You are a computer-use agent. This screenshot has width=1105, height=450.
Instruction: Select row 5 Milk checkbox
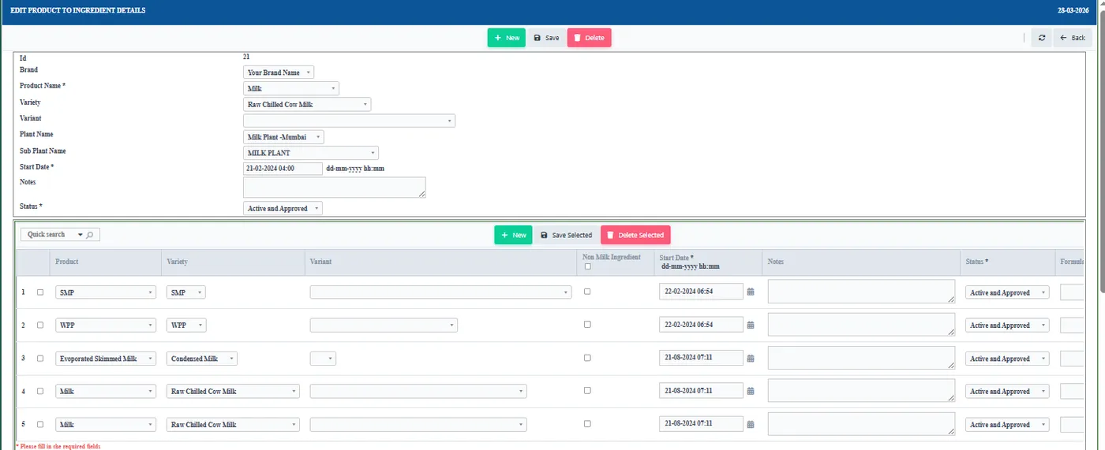pyautogui.click(x=40, y=425)
